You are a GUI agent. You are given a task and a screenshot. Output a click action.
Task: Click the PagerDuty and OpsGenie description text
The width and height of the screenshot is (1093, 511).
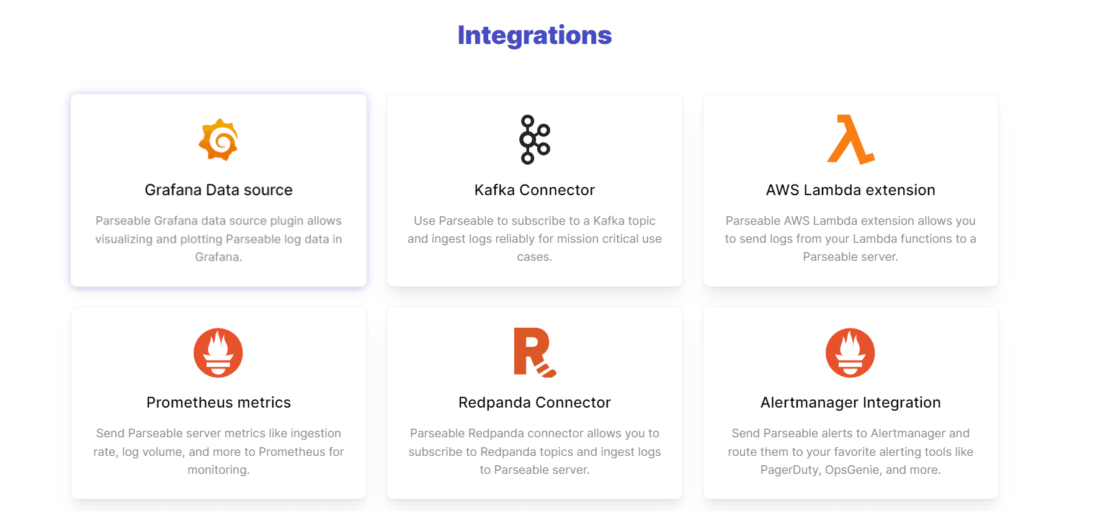pyautogui.click(x=850, y=452)
